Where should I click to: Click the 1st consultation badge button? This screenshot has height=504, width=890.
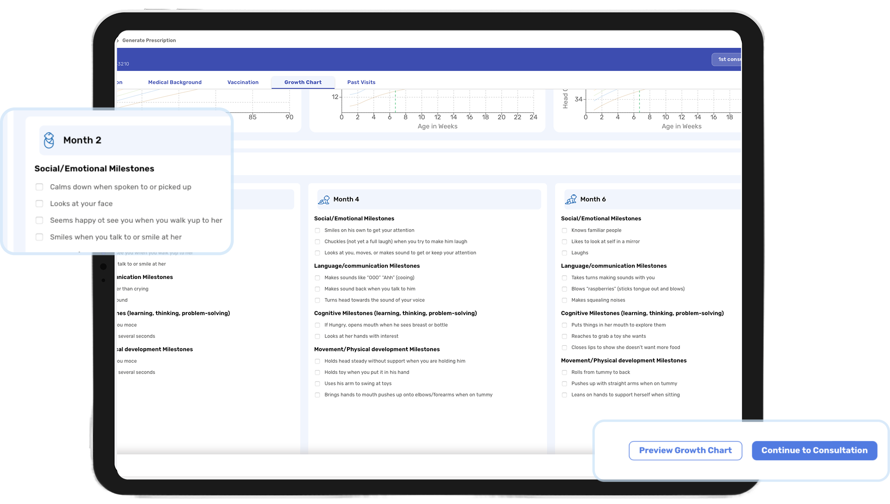(727, 60)
